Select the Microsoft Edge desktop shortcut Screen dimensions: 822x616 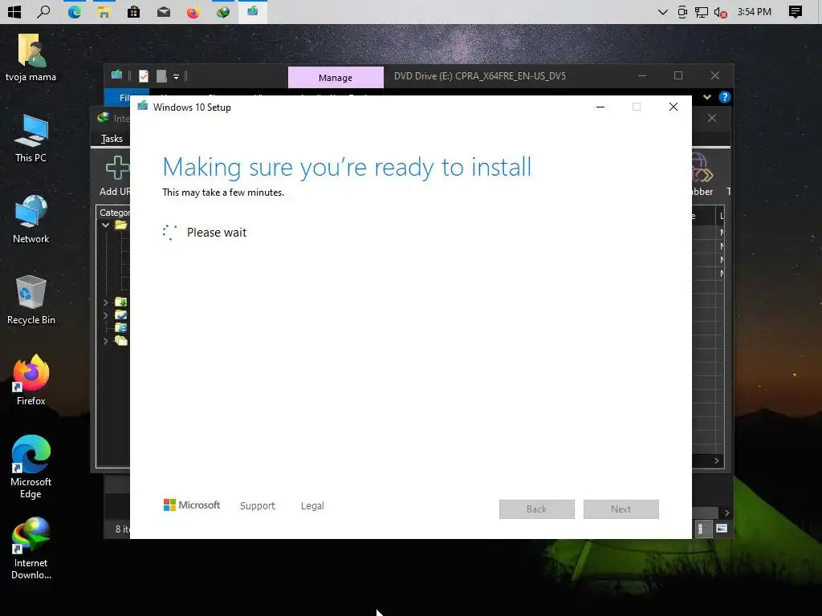coord(31,467)
